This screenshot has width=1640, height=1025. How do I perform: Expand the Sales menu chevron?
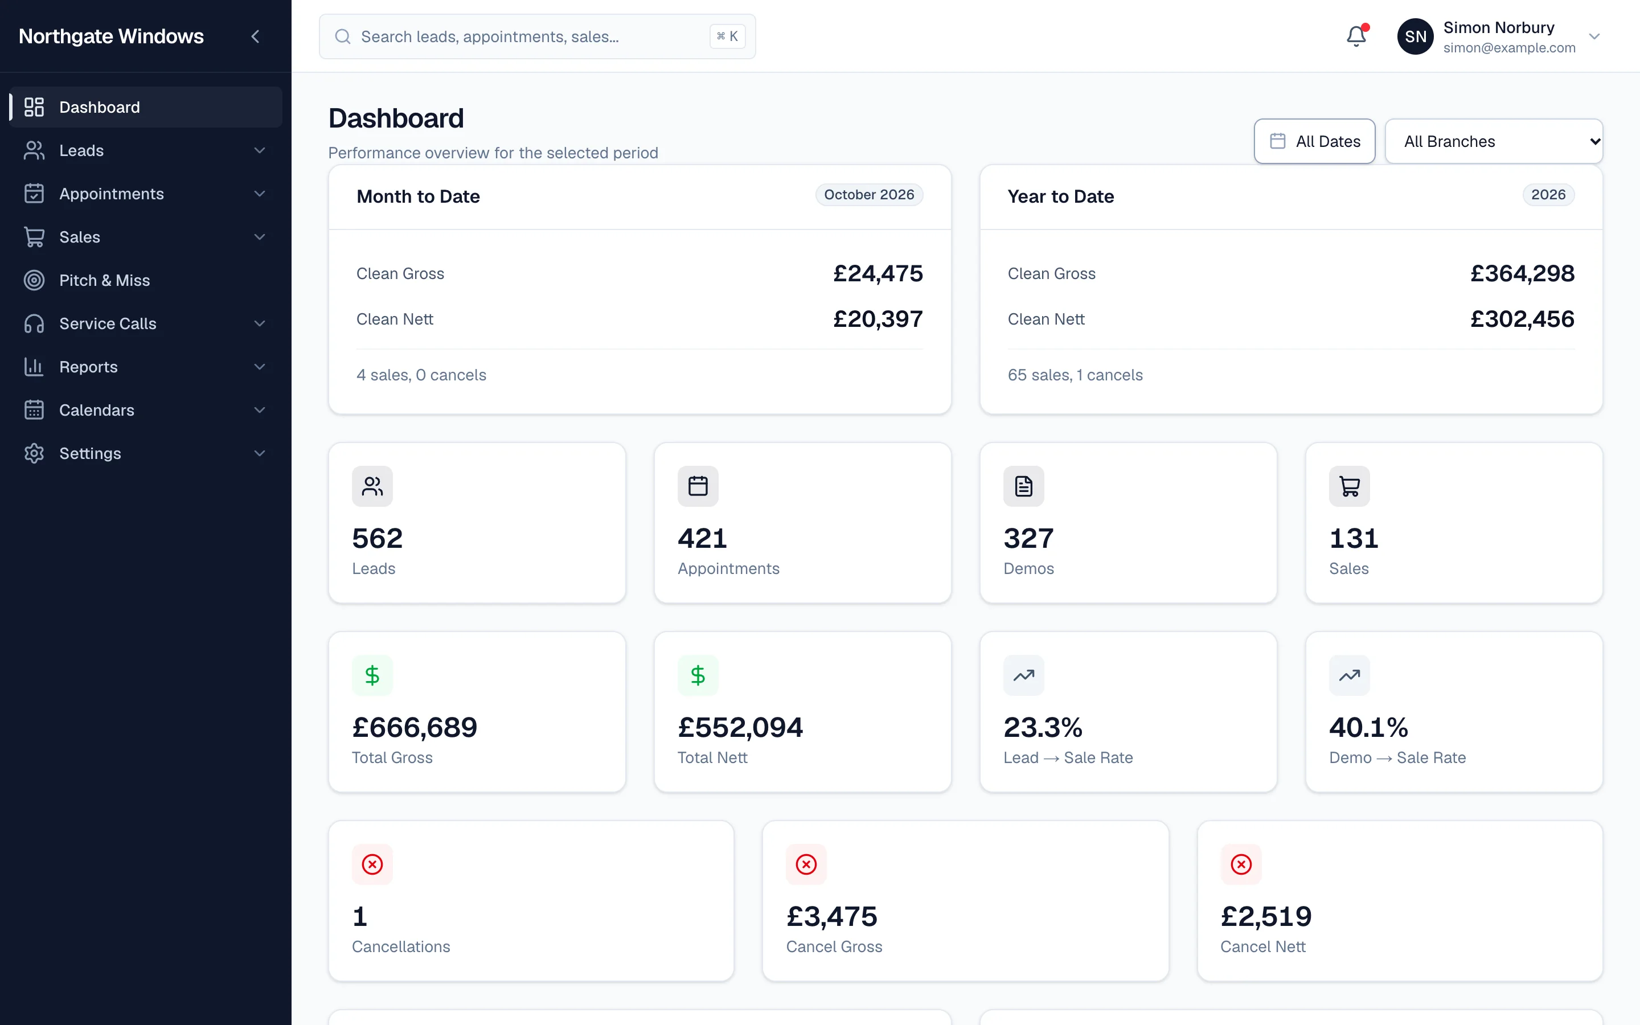[260, 237]
